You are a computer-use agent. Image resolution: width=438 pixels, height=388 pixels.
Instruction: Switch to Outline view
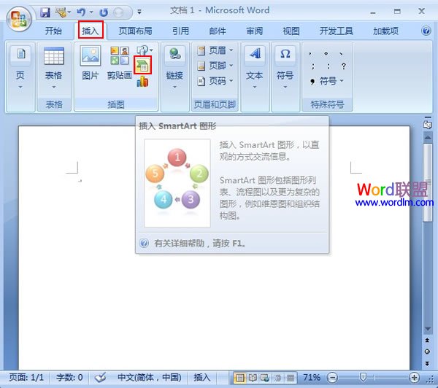[x=277, y=378]
